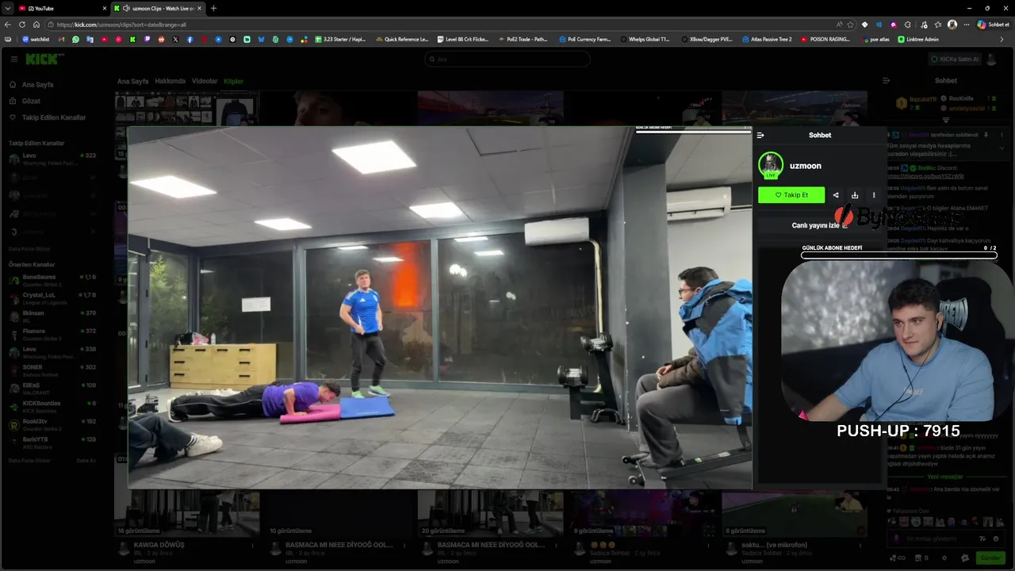
Task: Open the X bookmark icon
Action: click(175, 39)
